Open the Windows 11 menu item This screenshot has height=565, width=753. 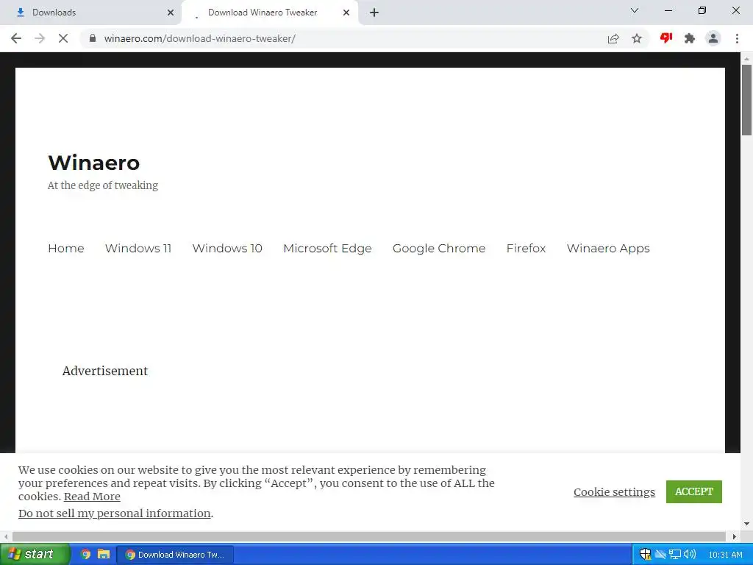138,249
